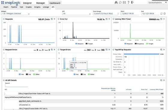Click the All API Details search box
Screen dimensions: 168x110
pos(16,85)
